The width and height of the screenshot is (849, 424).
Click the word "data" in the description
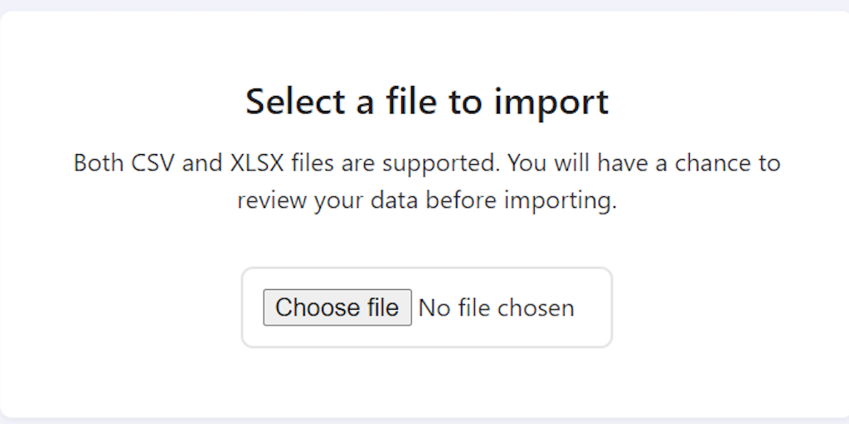[401, 201]
